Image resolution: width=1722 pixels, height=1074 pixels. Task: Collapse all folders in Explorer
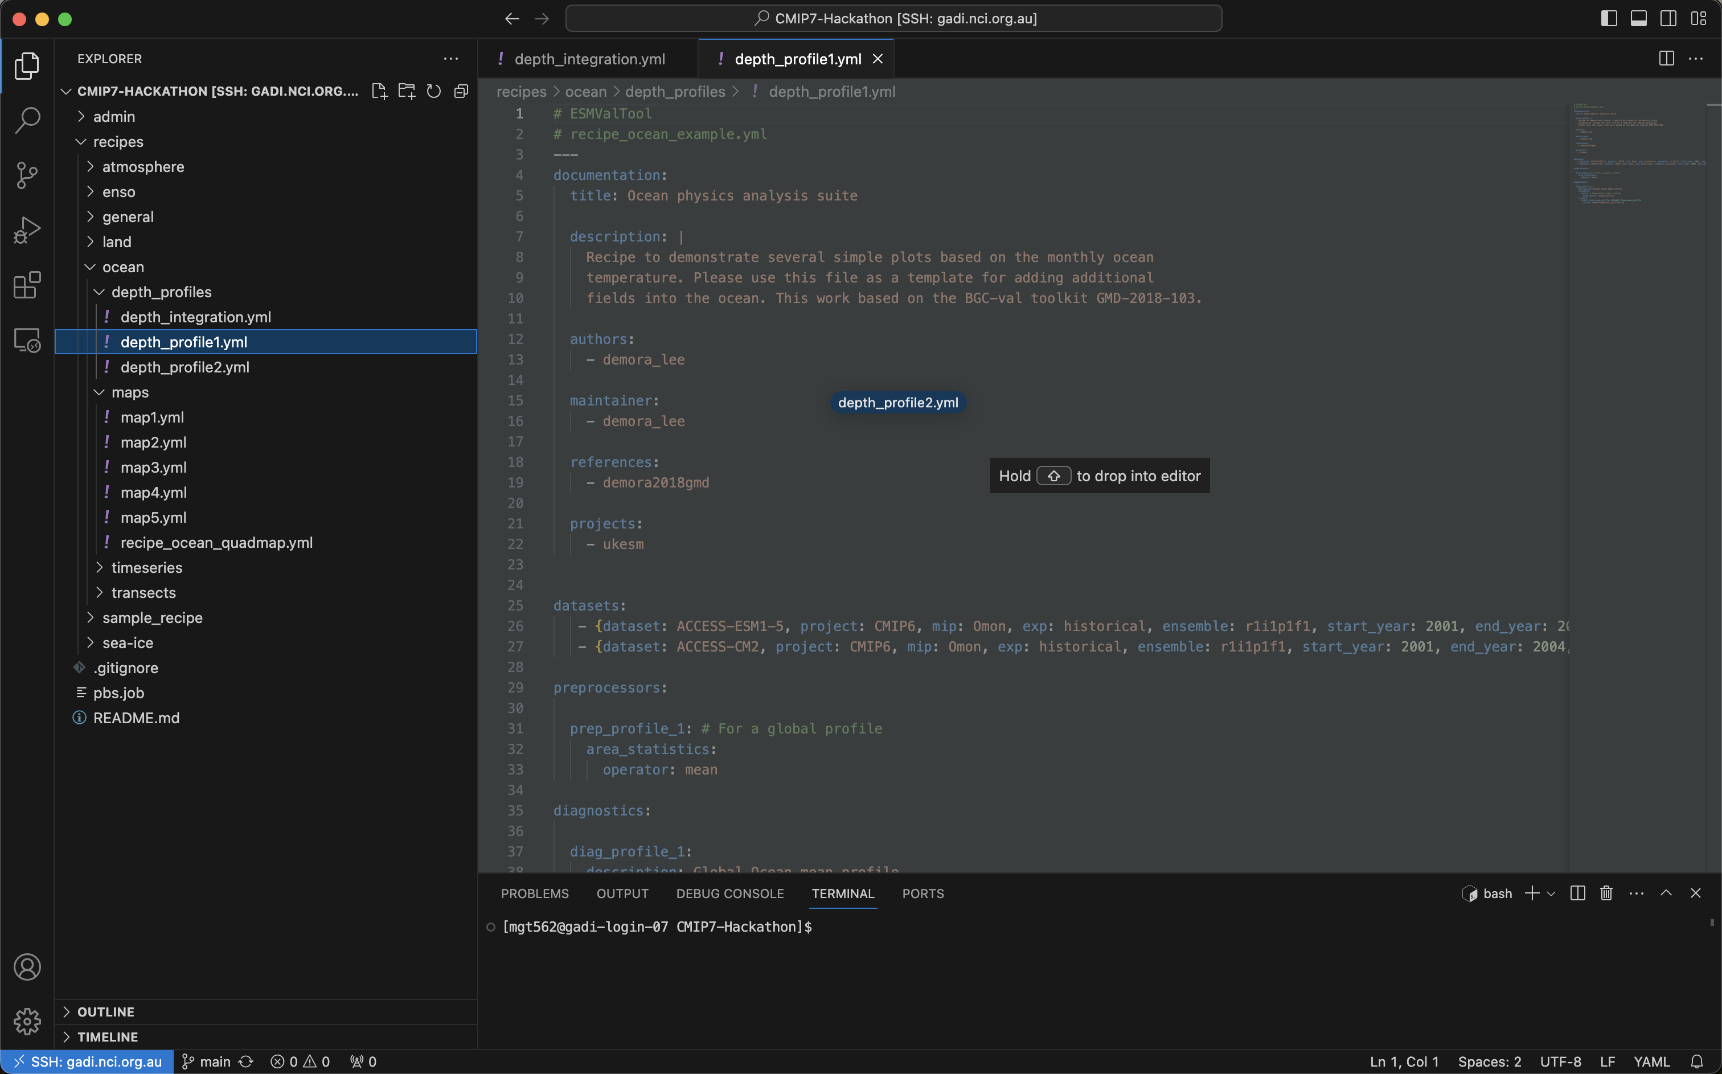461,91
